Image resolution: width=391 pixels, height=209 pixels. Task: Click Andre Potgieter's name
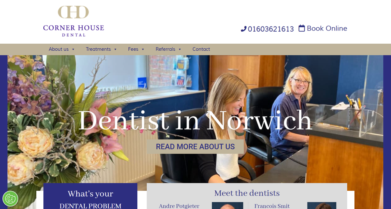pos(179,206)
